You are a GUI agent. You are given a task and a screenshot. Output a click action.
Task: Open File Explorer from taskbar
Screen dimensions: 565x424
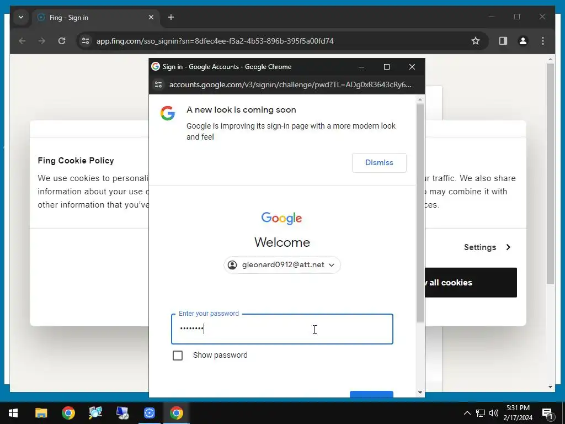[41, 413]
